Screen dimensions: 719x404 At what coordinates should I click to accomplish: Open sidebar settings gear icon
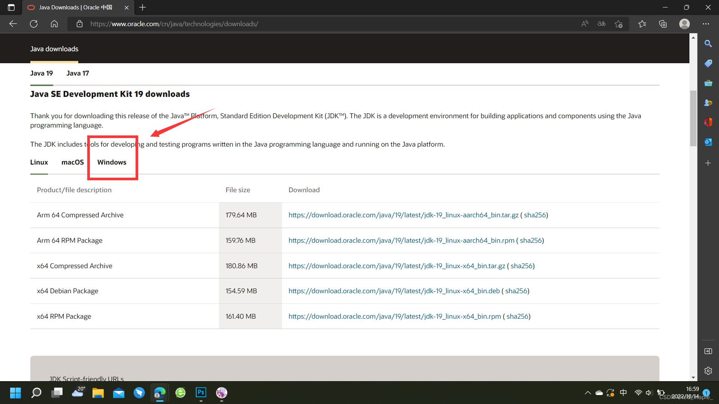(708, 371)
